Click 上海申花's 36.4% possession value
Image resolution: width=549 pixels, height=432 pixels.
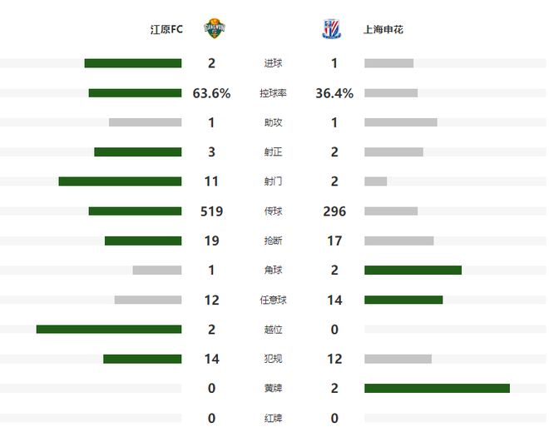[x=334, y=93]
